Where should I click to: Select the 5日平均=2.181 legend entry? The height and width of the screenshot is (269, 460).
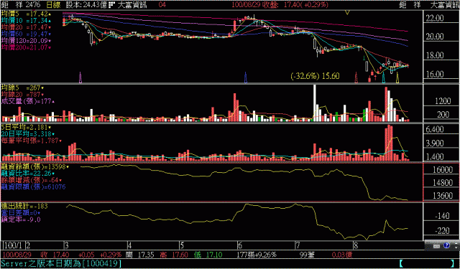(x=26, y=128)
